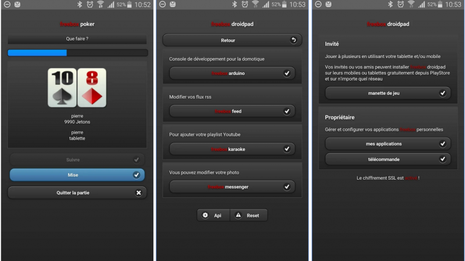
Task: Open freebox arduino
Action: (232, 73)
